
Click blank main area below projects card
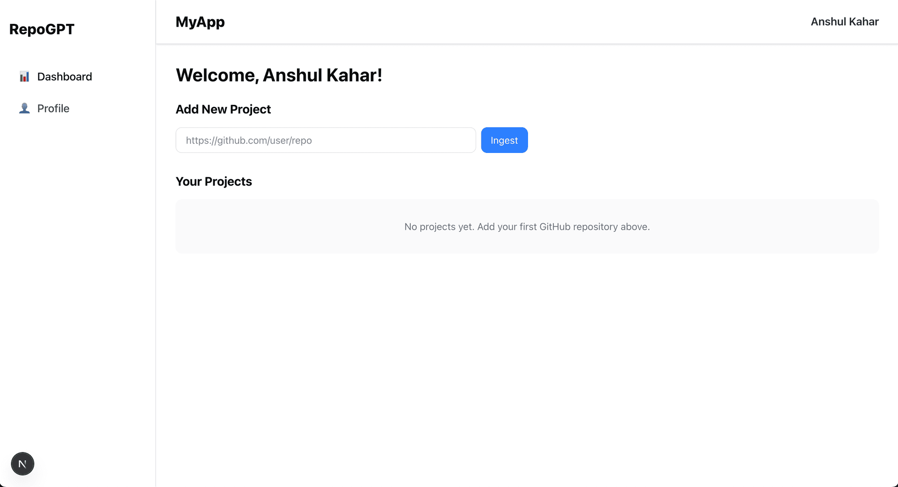point(527,370)
